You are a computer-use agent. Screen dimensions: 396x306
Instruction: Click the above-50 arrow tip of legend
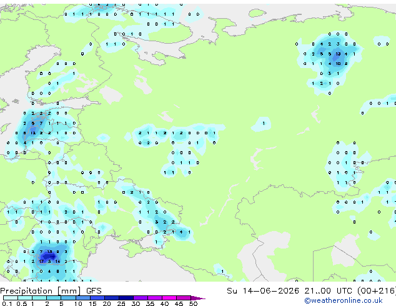(x=198, y=298)
